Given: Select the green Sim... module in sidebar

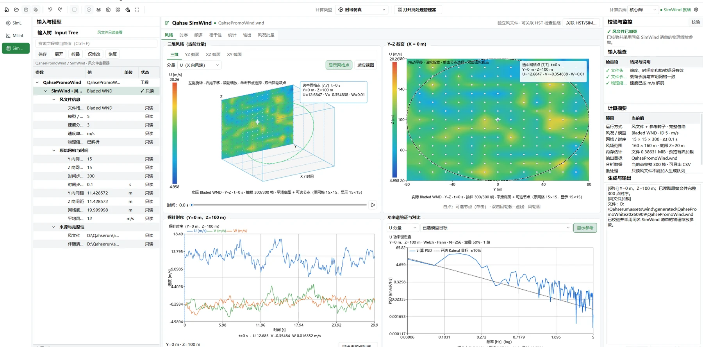Looking at the screenshot, I should 16,48.
